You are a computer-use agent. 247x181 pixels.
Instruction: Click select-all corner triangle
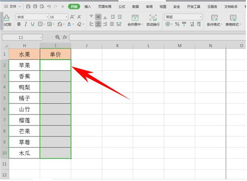click(5, 46)
